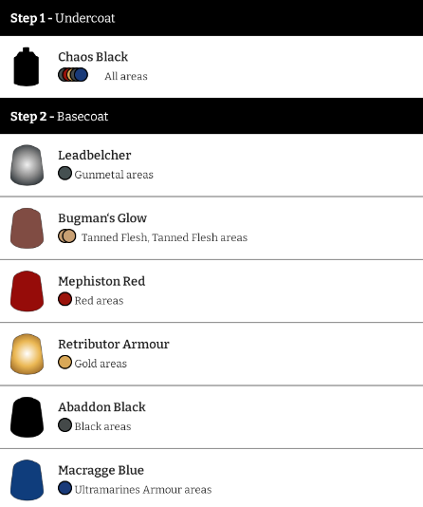Click the black areas colour swatch
423x507 pixels.
pos(64,425)
